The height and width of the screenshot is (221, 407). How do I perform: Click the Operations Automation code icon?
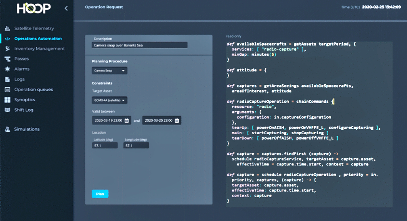(x=7, y=39)
